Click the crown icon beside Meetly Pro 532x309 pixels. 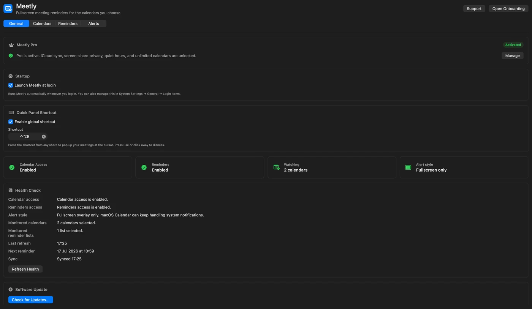[x=11, y=45]
